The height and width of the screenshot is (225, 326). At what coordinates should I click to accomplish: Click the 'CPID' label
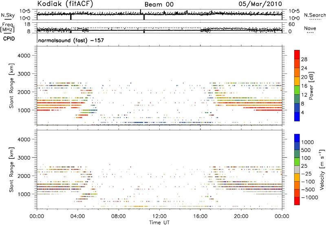(x=9, y=39)
